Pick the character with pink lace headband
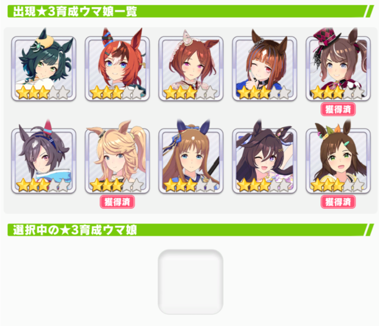Image resolution: width=379 pixels, height=326 pixels. (191, 69)
